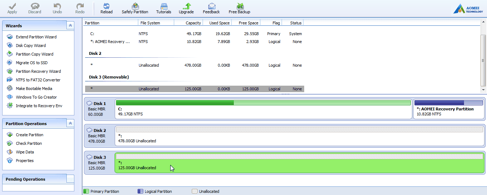Toggle the Pending Operations panel expander
The width and height of the screenshot is (487, 195).
click(70, 179)
